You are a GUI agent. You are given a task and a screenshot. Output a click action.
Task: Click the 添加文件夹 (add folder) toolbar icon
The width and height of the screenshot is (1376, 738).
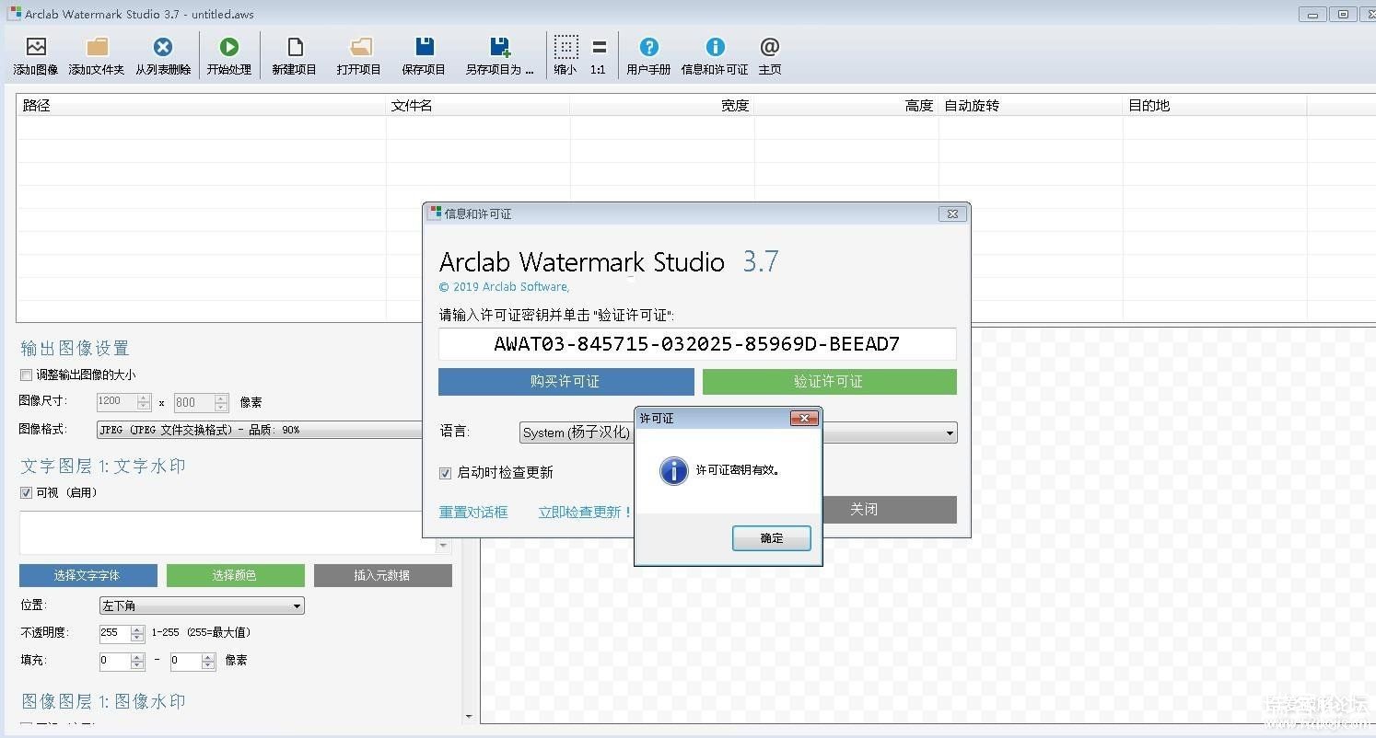(x=97, y=55)
